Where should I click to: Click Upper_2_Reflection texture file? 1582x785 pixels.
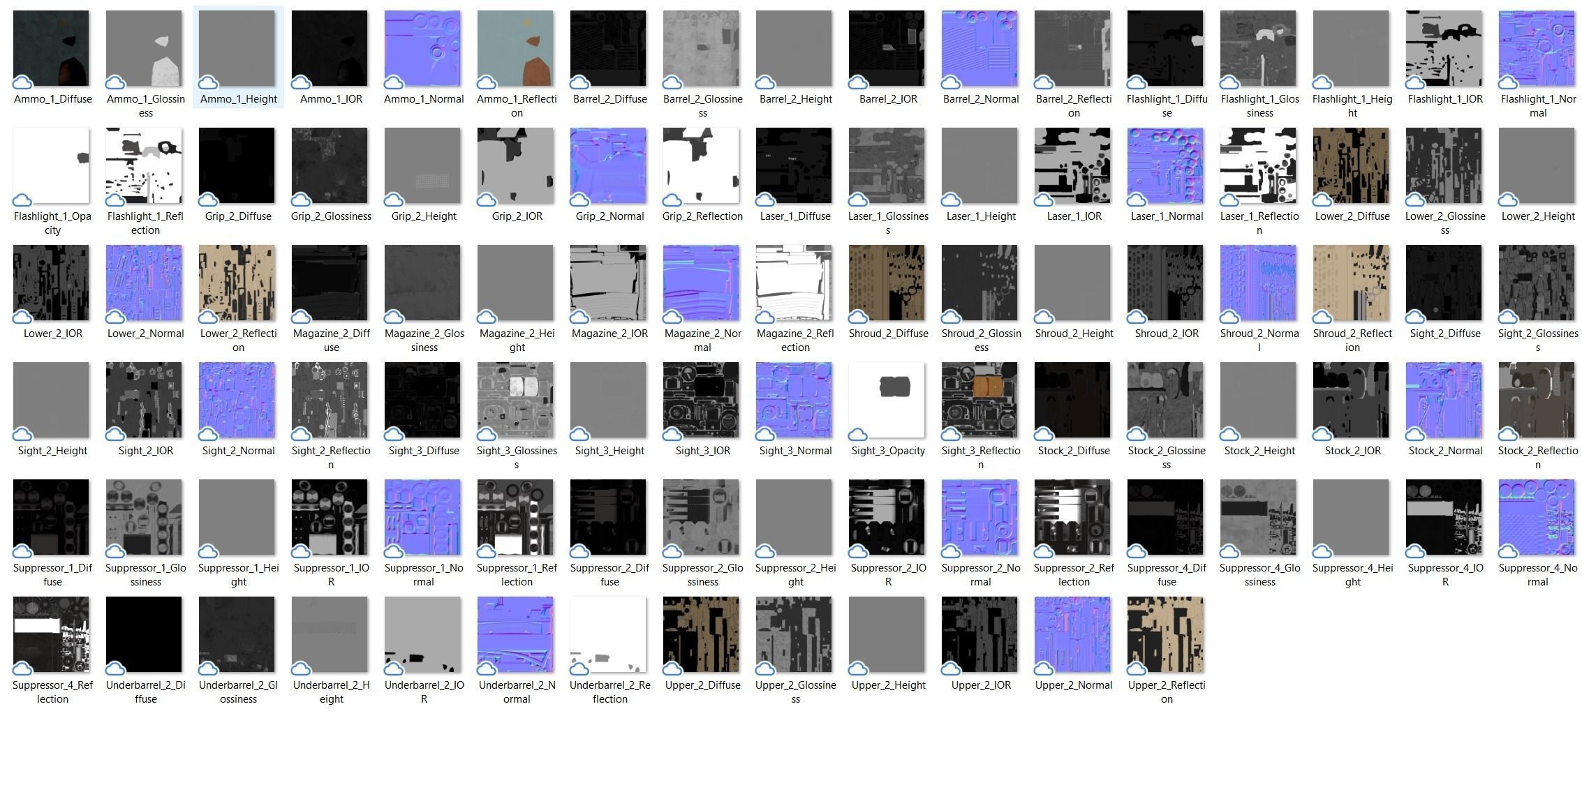click(x=1165, y=634)
